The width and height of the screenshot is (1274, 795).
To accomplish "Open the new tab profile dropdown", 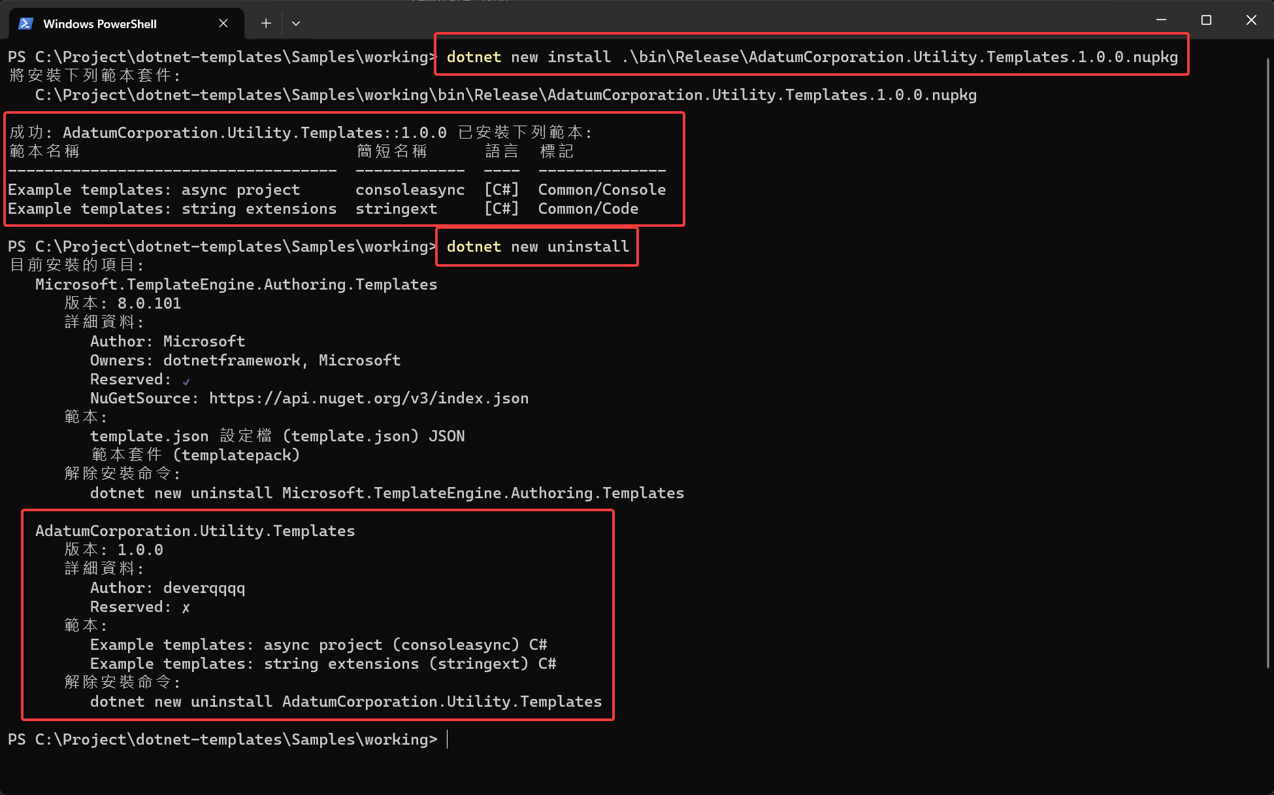I will 296,24.
